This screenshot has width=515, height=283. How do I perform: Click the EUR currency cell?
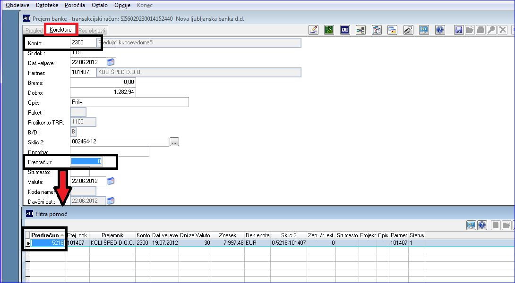[x=257, y=243]
